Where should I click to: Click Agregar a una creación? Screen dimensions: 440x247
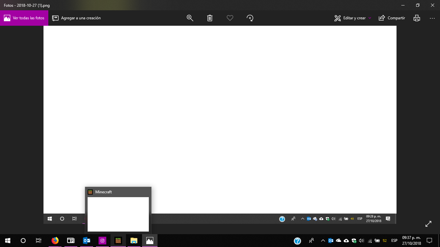[x=77, y=18]
